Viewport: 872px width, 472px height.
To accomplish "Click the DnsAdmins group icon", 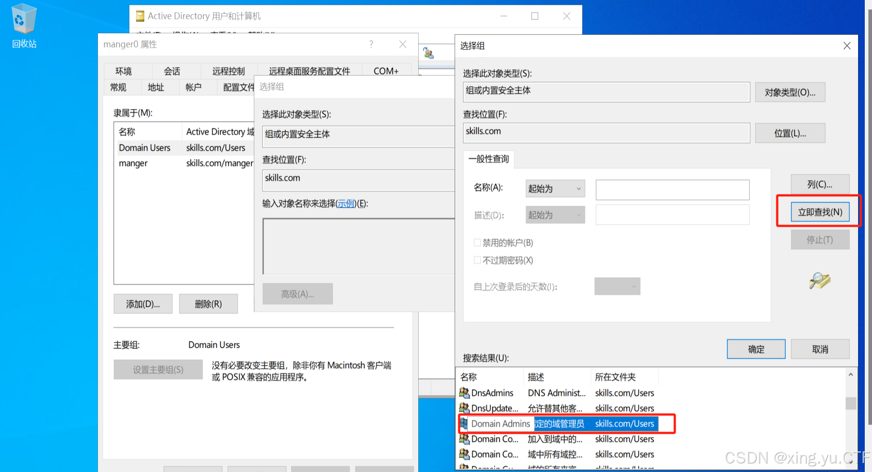I will (x=464, y=393).
